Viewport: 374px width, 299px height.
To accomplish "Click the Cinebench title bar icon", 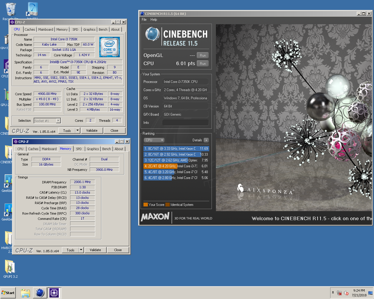I will coord(142,14).
